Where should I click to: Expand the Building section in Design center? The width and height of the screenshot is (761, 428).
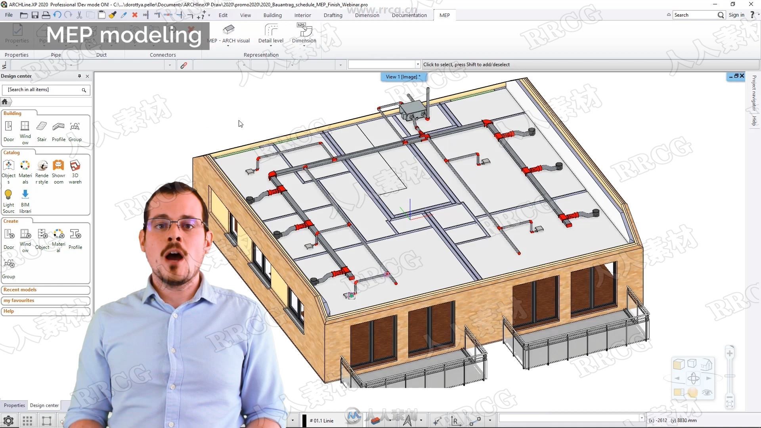11,113
